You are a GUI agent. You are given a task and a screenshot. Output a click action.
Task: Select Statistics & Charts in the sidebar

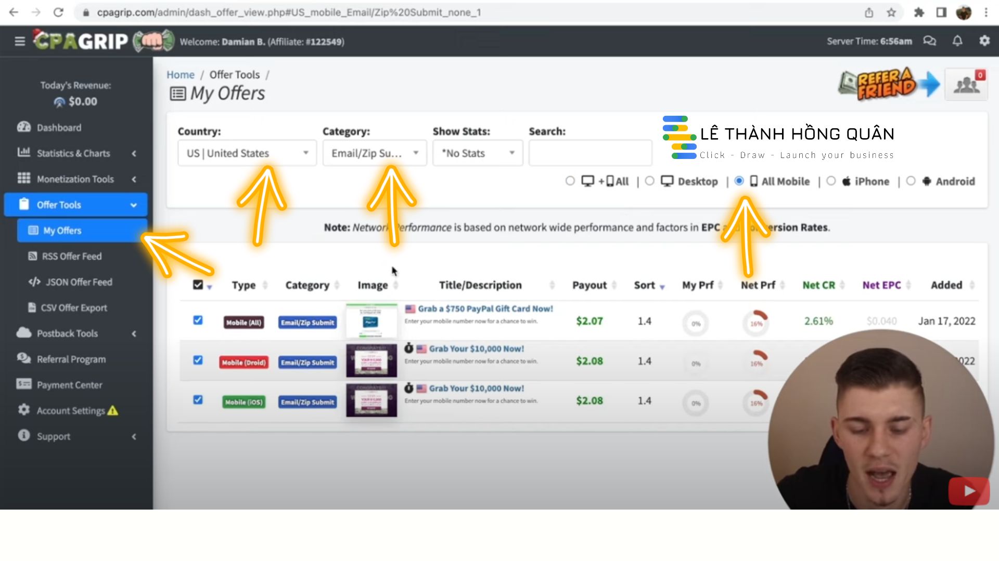coord(73,153)
